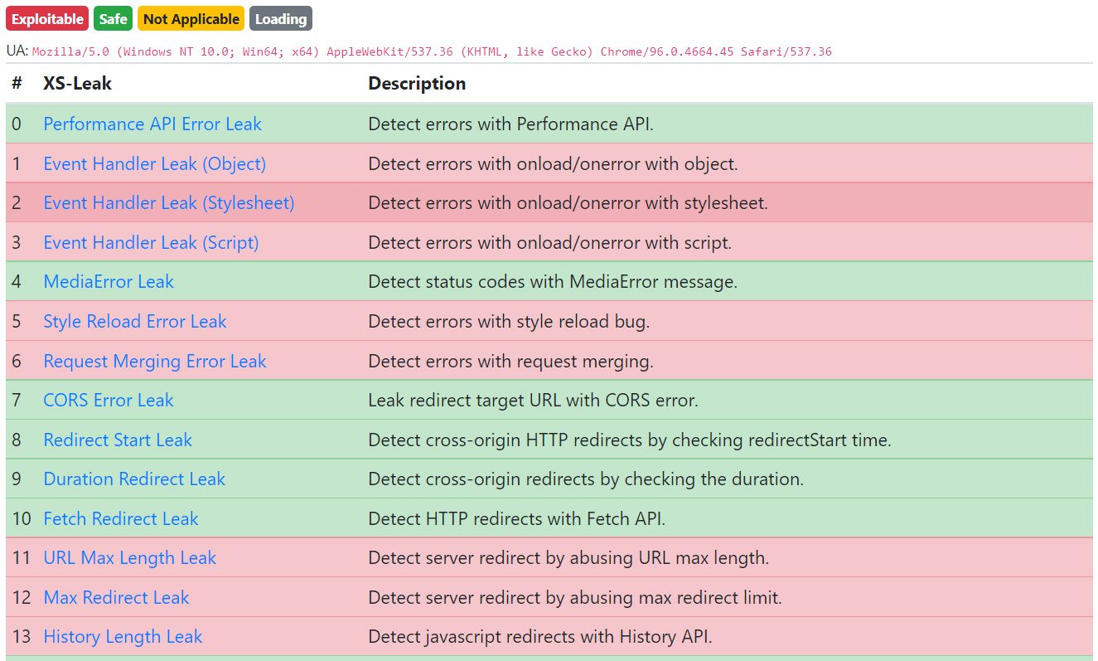Screen dimensions: 1098x661
Task: Click the XS-Leak column header
Action: coord(77,84)
